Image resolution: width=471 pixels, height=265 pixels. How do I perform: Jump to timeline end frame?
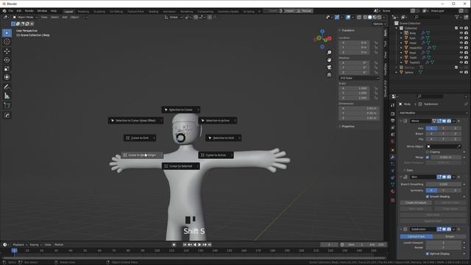pyautogui.click(x=210, y=244)
